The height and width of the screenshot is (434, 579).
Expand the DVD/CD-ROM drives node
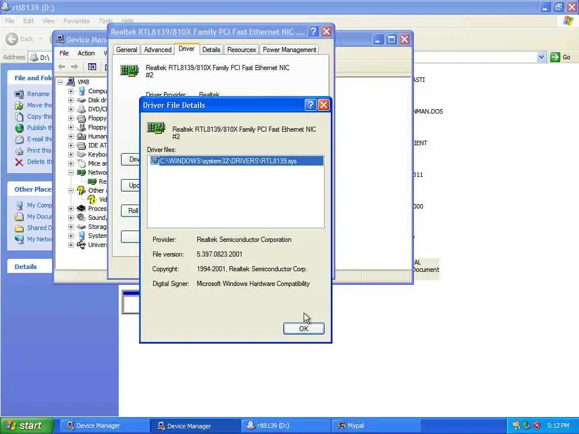[71, 109]
